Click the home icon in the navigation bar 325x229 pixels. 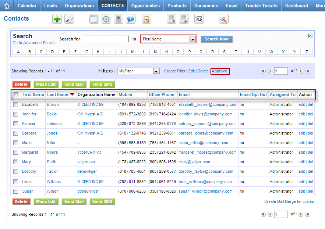pyautogui.click(x=6, y=6)
